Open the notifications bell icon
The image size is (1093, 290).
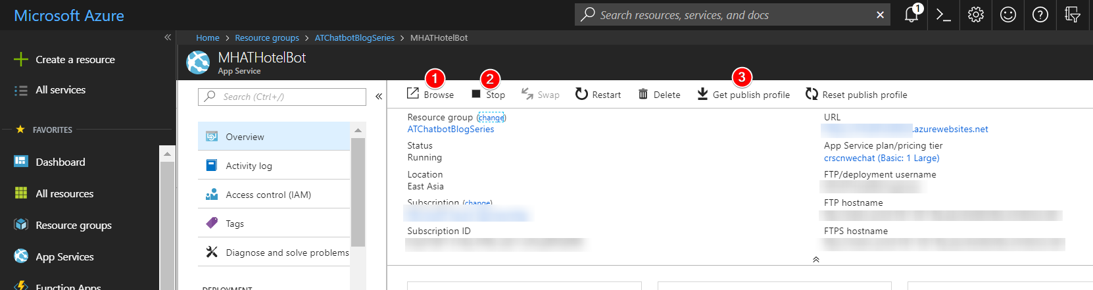click(x=911, y=14)
